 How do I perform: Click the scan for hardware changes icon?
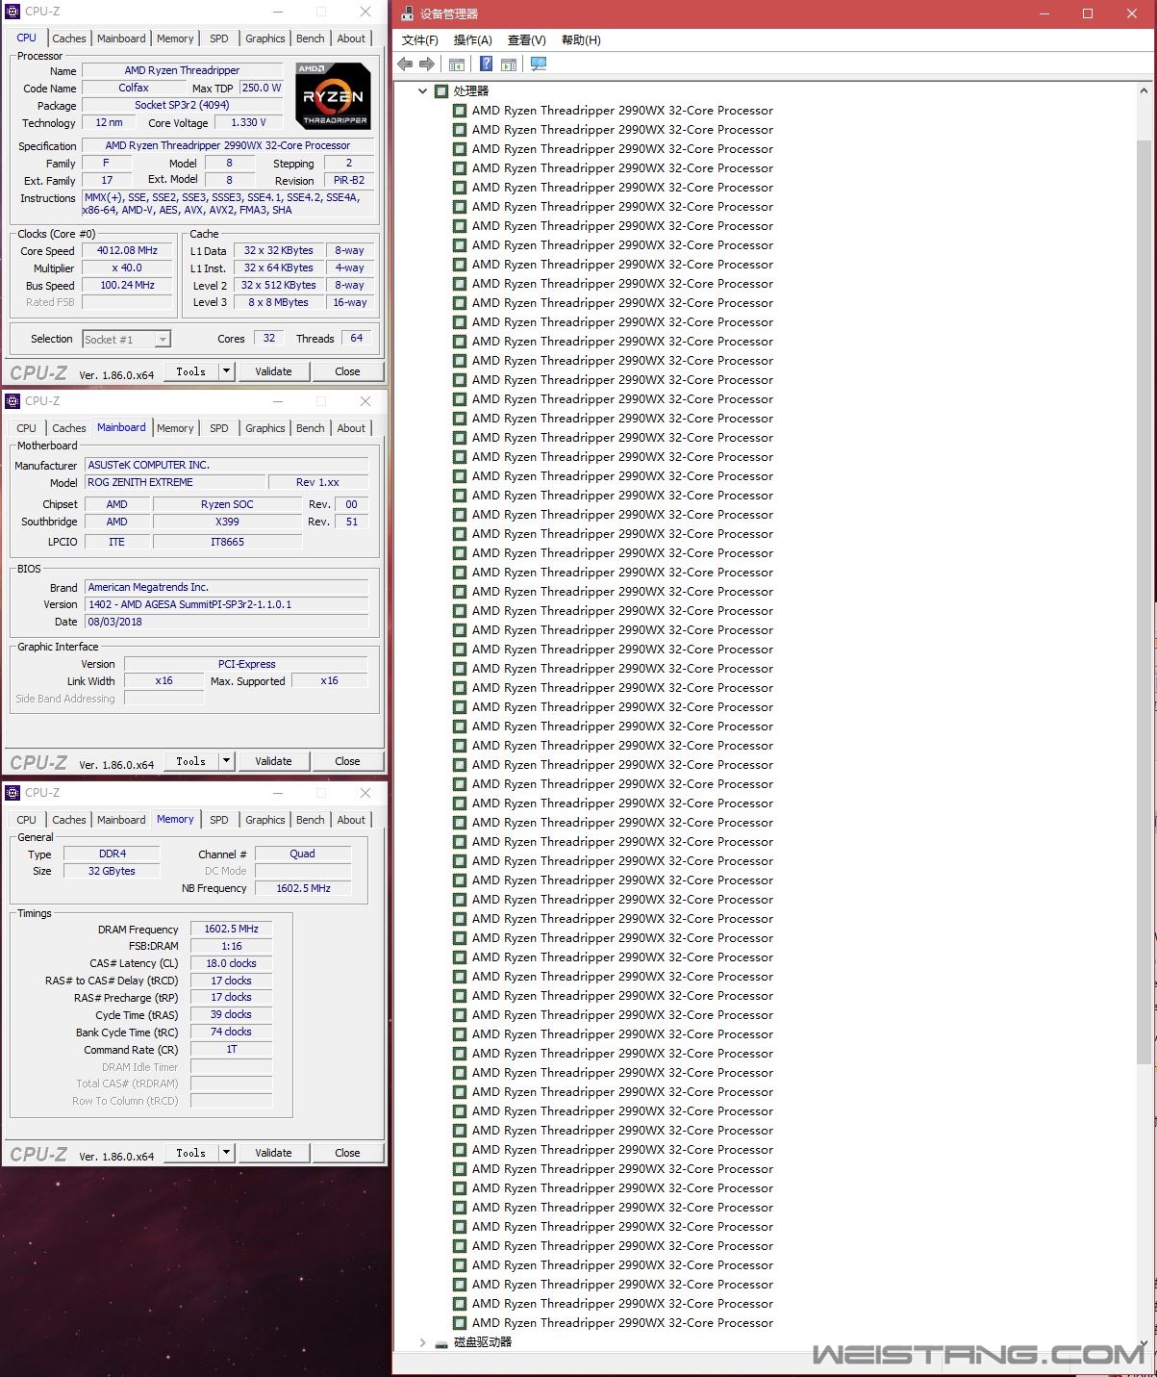point(539,64)
